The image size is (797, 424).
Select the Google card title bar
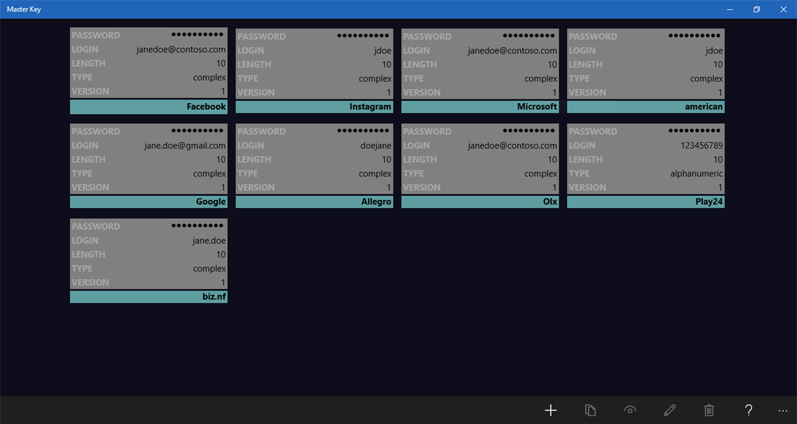[149, 202]
